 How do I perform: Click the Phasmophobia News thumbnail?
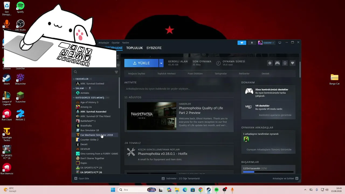tap(151, 116)
